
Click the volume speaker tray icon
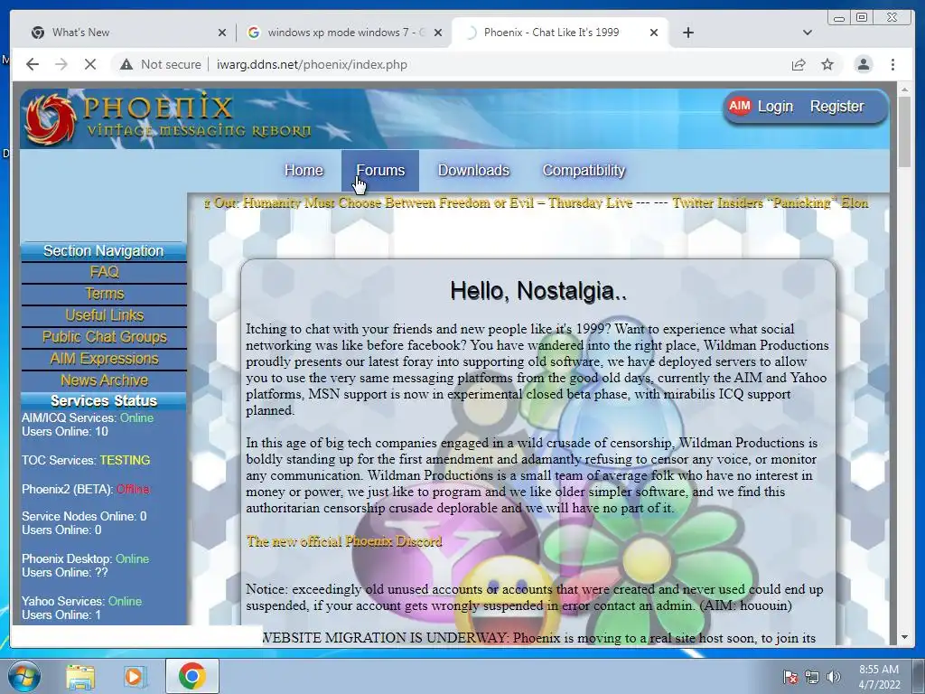click(834, 677)
